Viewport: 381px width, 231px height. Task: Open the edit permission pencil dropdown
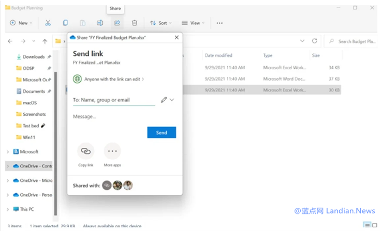(x=167, y=100)
